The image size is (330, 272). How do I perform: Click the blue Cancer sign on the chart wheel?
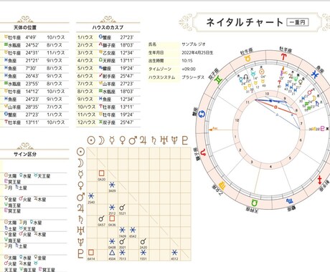click(202, 114)
